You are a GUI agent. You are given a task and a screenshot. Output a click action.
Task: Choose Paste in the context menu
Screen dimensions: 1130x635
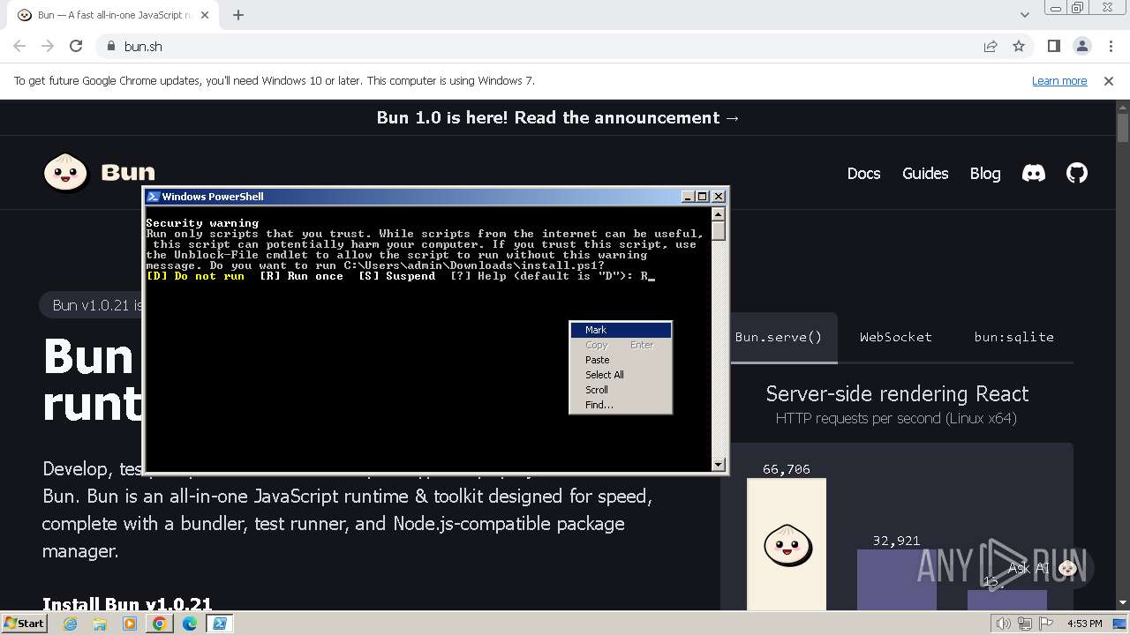click(621, 360)
